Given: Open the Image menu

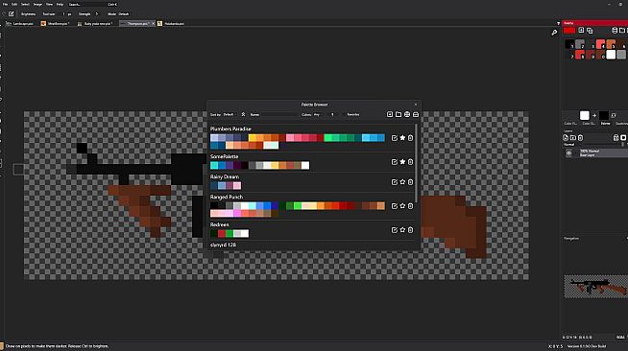Looking at the screenshot, I should pos(37,4).
